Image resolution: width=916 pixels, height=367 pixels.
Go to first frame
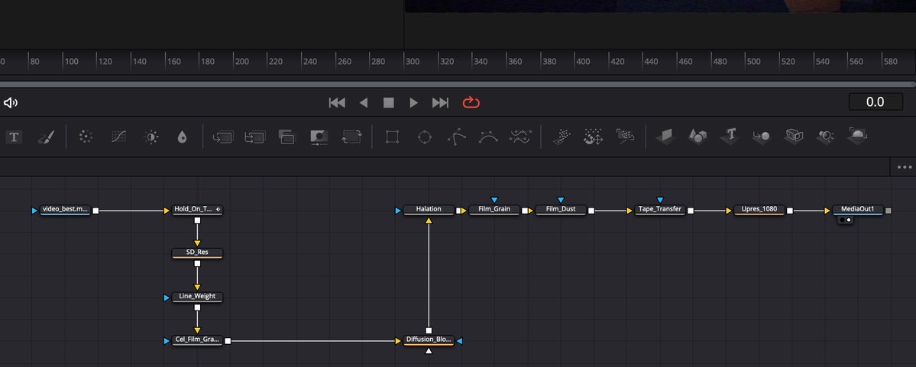coord(337,103)
